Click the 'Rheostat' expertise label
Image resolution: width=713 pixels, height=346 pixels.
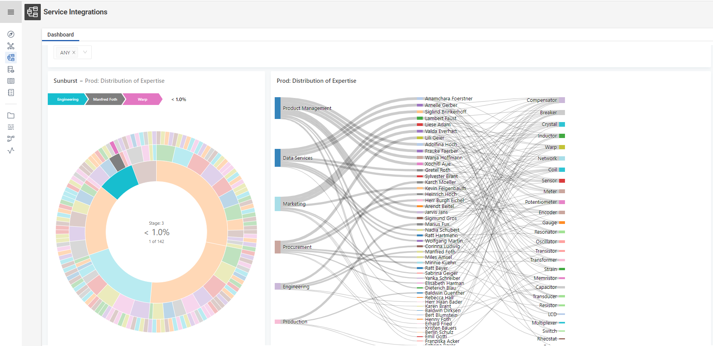point(547,339)
